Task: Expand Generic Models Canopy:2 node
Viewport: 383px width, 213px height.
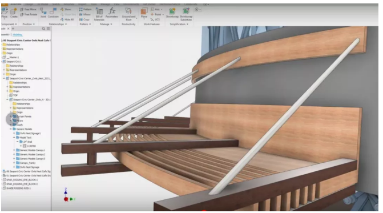Action: click(x=14, y=154)
